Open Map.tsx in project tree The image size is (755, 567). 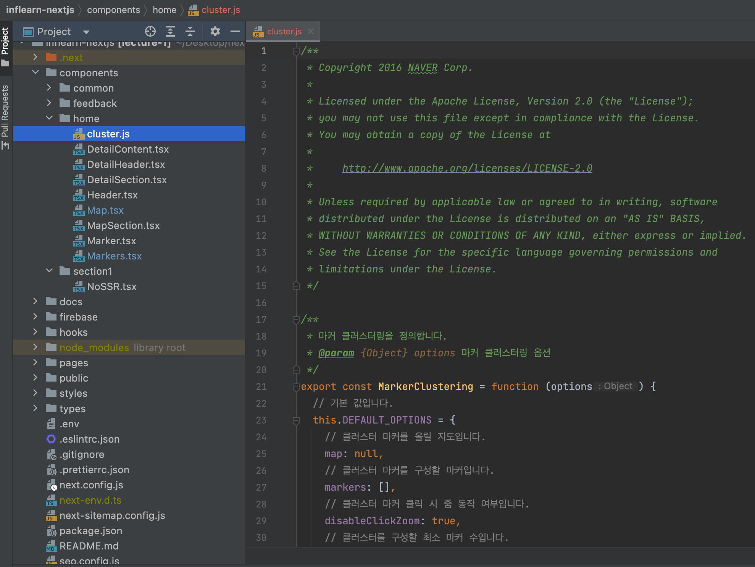pos(105,210)
